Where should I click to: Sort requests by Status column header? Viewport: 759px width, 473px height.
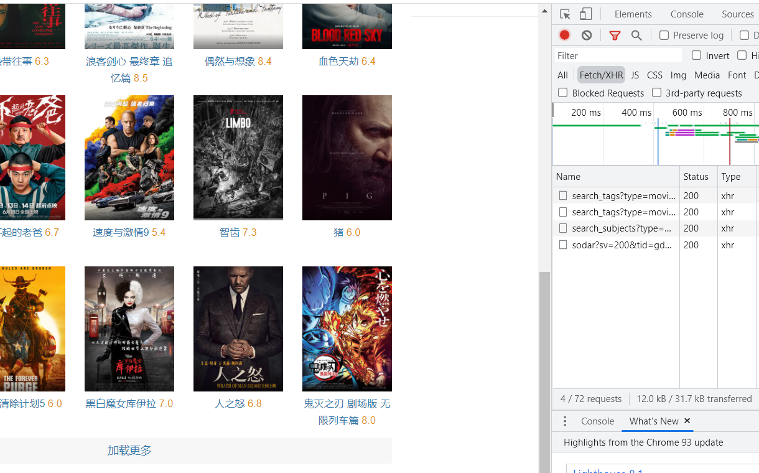point(699,177)
